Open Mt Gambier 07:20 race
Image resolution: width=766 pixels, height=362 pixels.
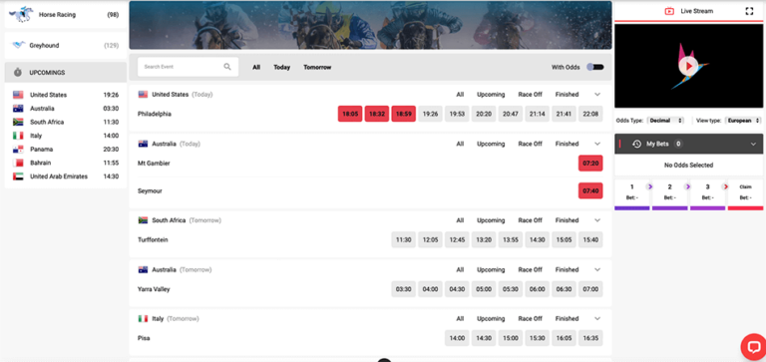pyautogui.click(x=590, y=164)
